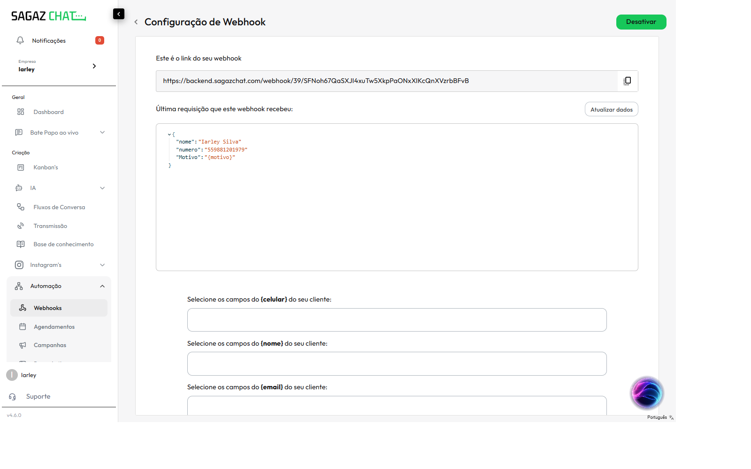
Task: Click the Iarley user avatar
Action: coord(12,375)
